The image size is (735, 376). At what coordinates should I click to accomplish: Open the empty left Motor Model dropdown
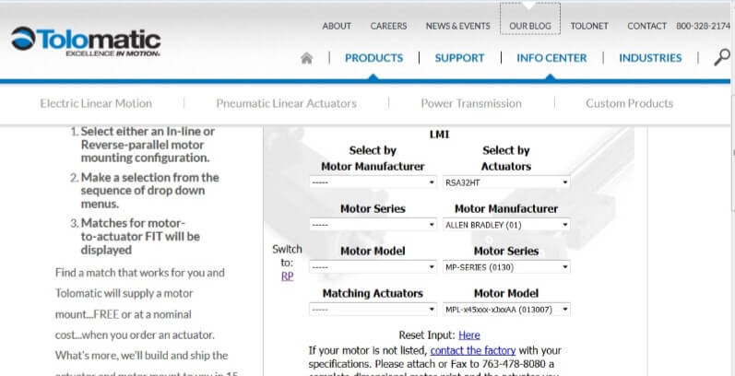[x=373, y=267]
